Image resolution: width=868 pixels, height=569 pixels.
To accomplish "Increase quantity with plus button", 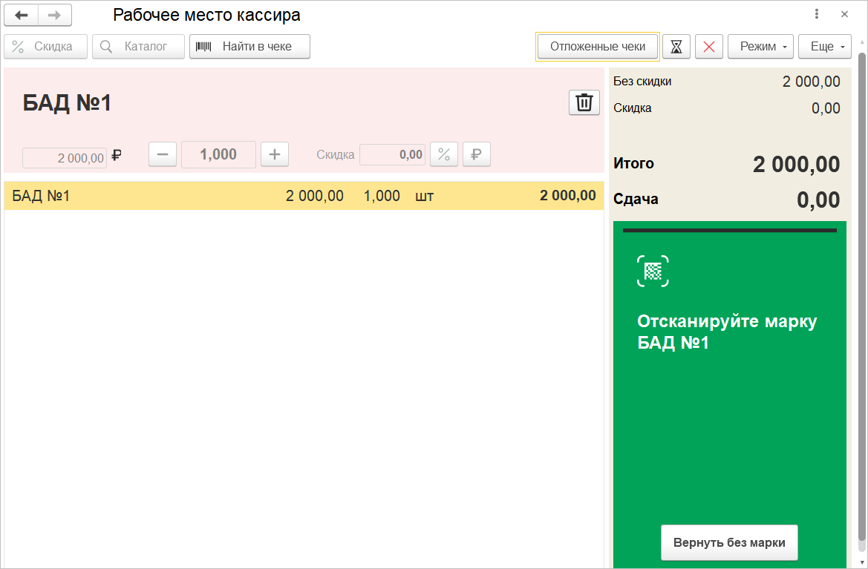I will [x=275, y=154].
